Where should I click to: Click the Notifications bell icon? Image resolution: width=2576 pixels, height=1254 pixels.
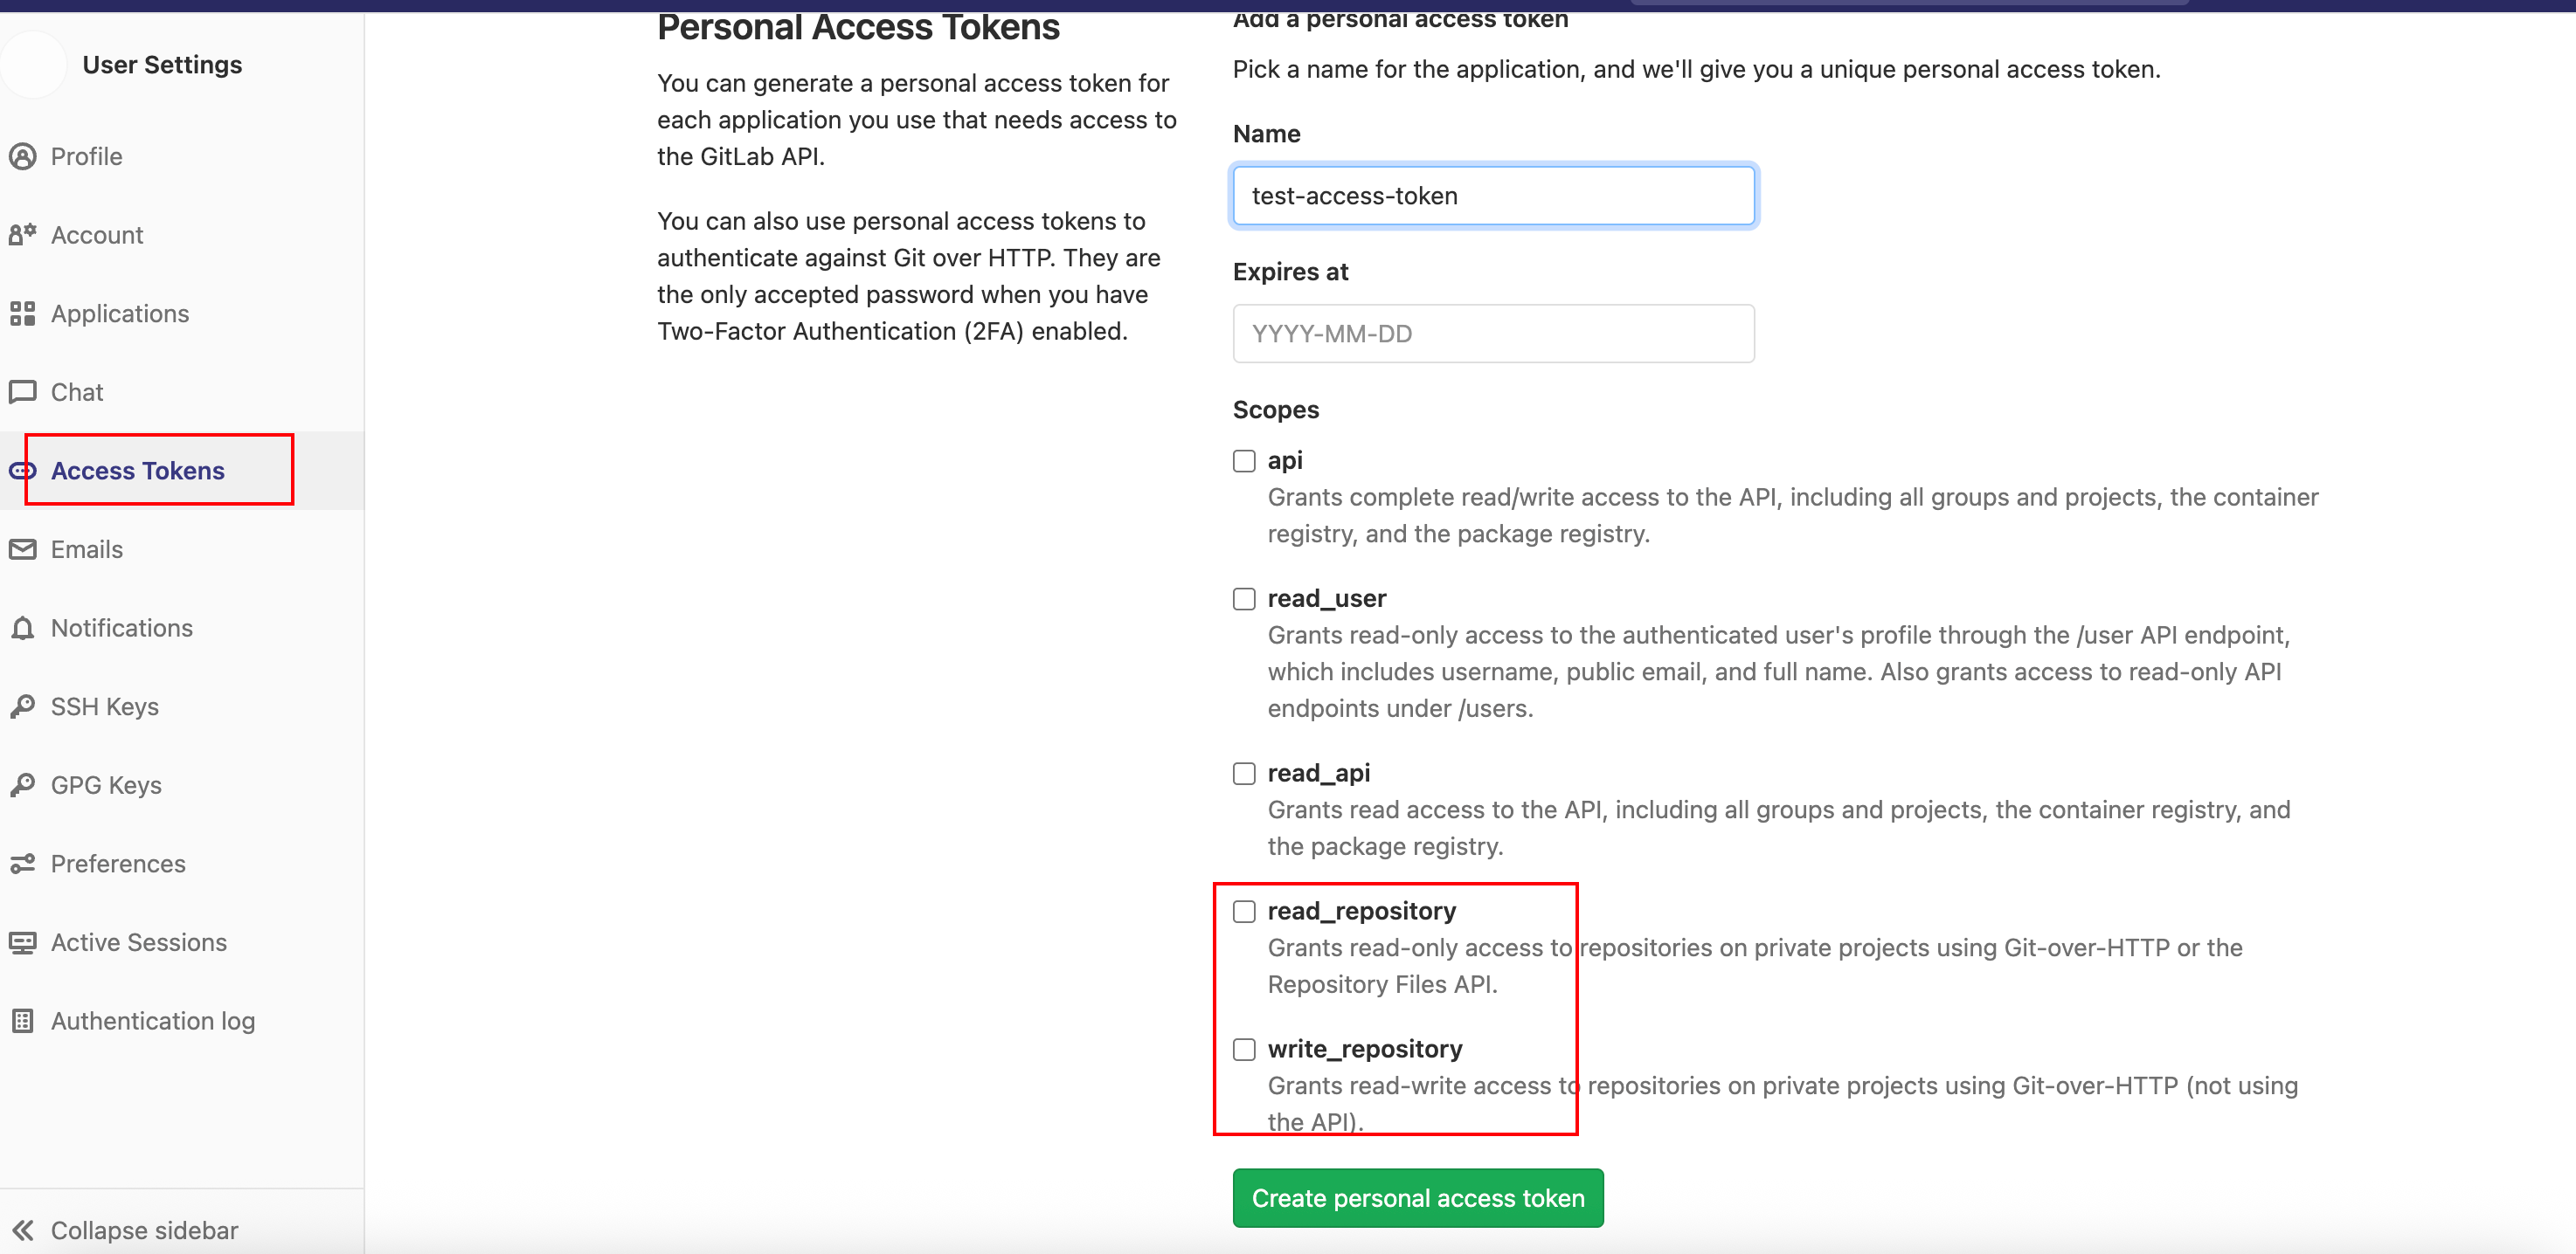pos(23,629)
